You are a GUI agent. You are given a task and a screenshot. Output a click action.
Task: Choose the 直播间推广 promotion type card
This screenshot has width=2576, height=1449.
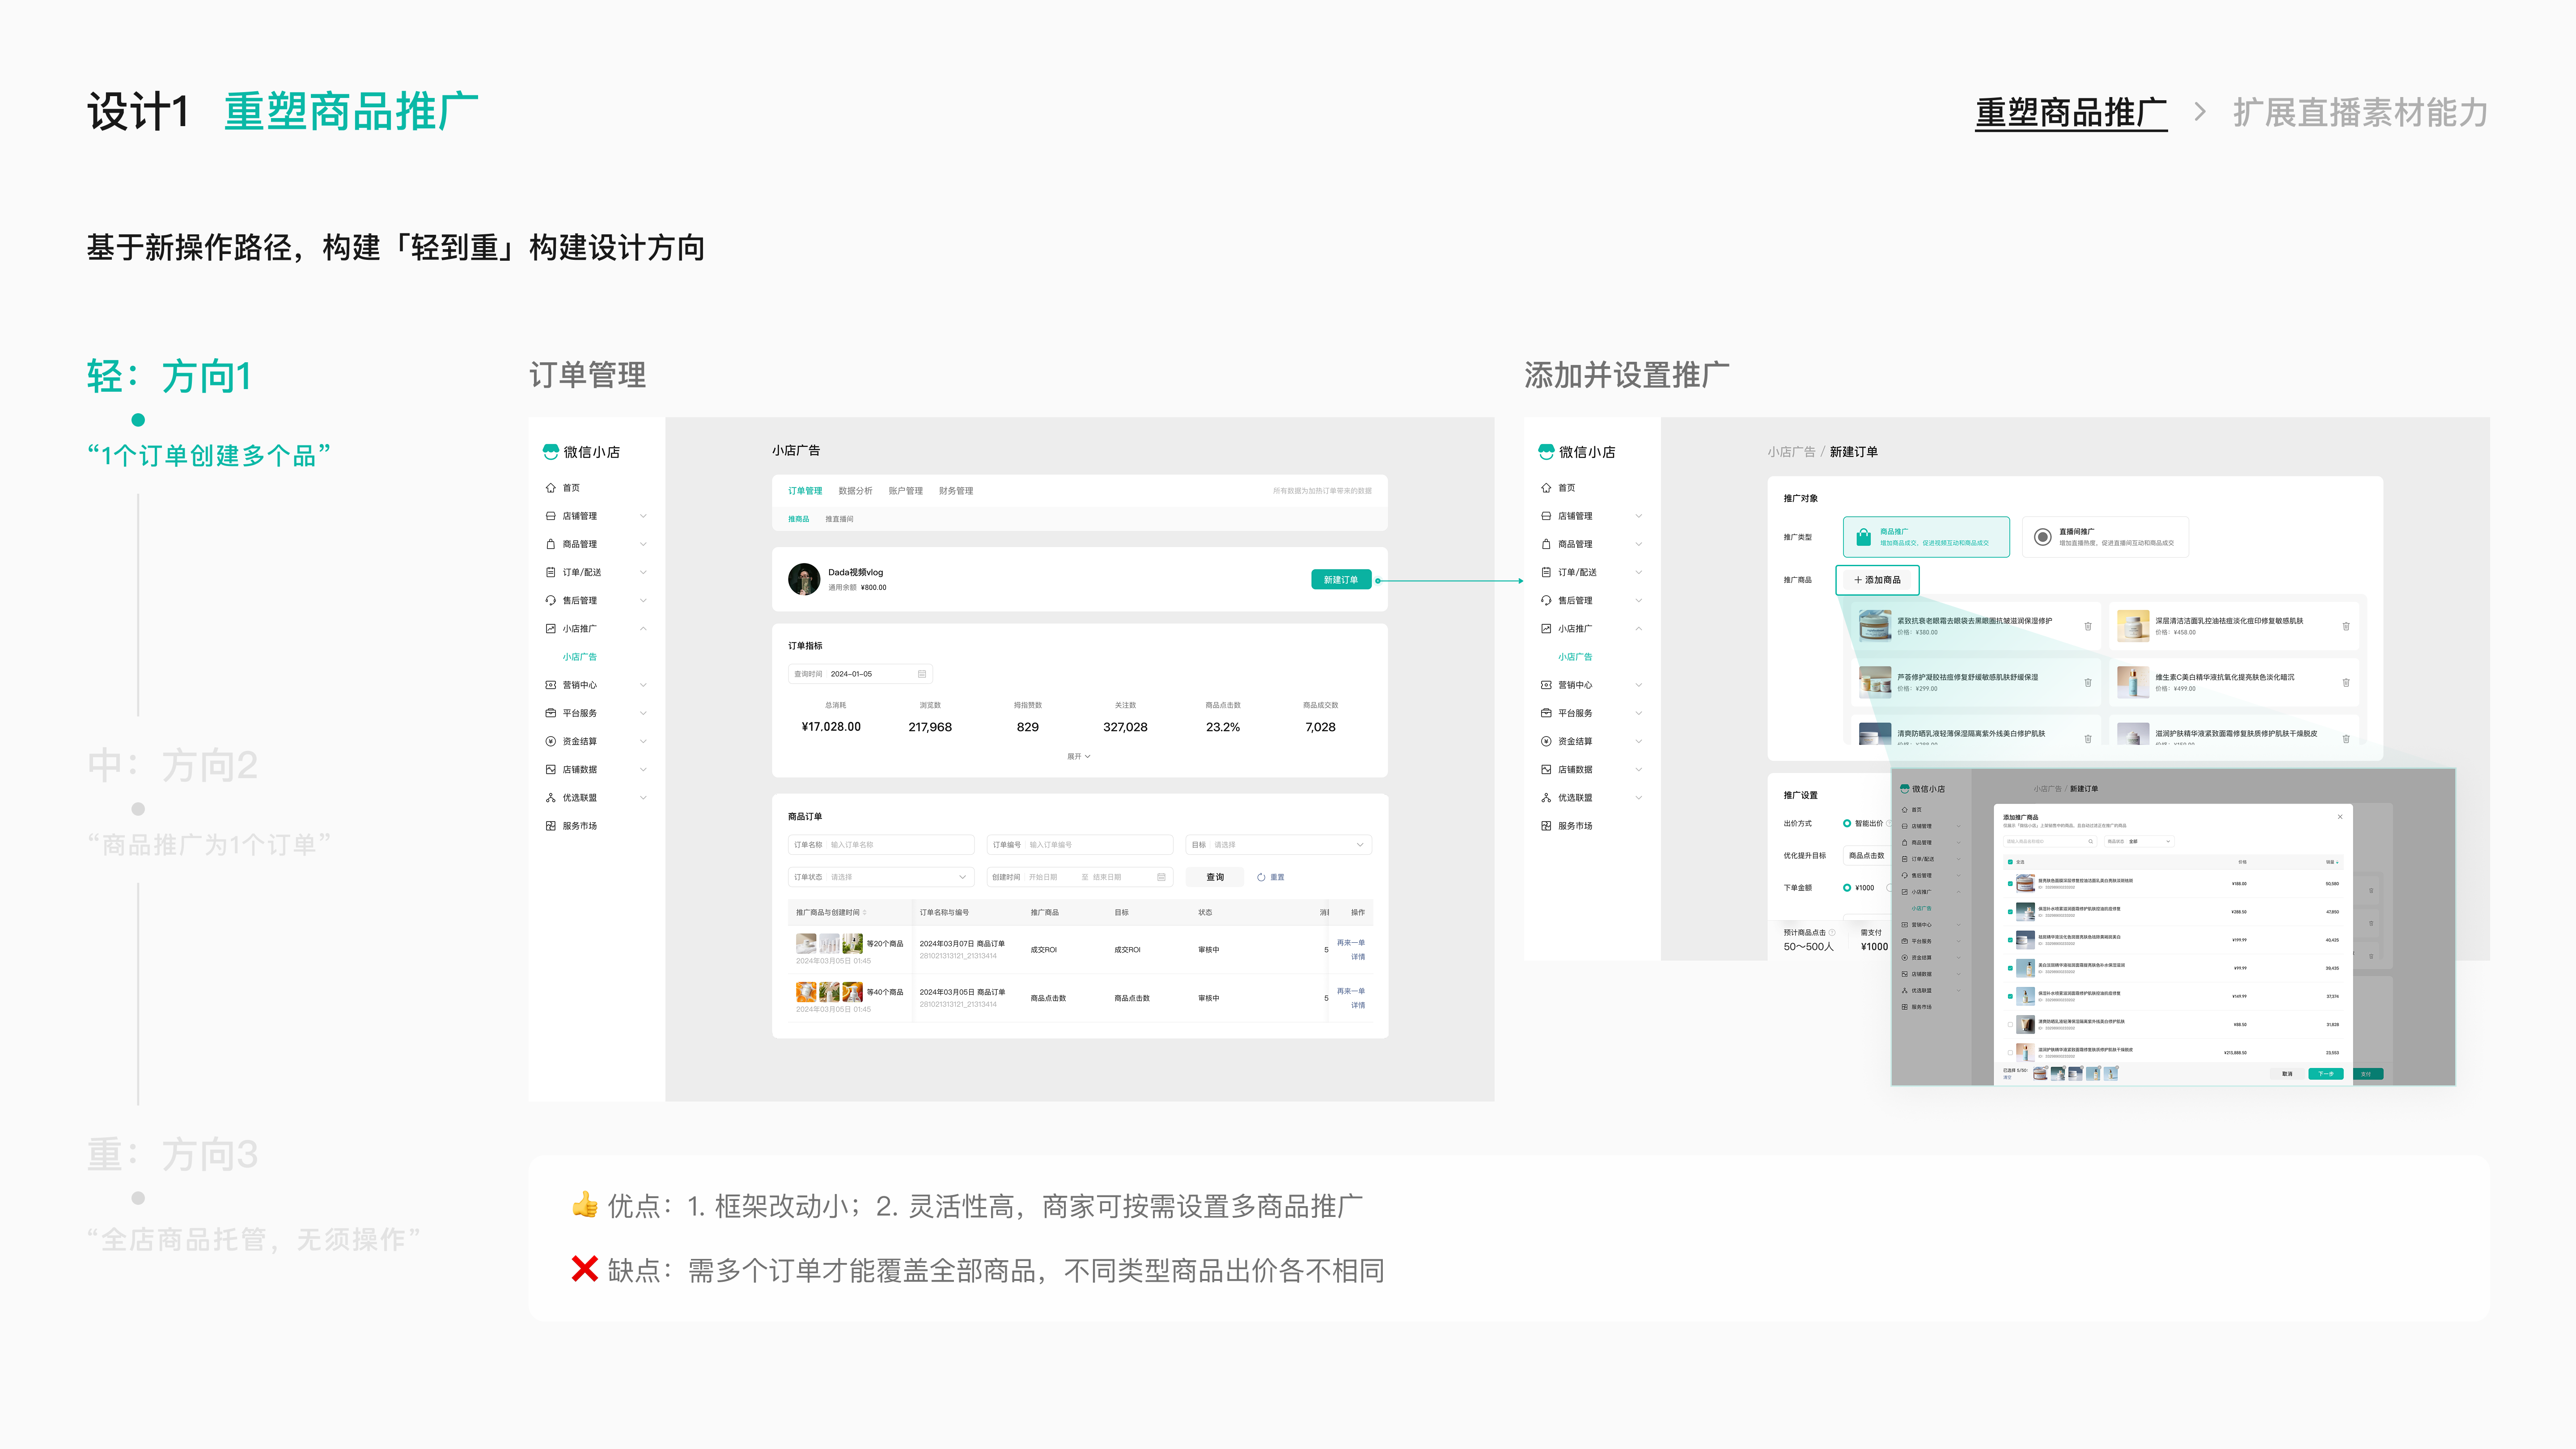2105,537
